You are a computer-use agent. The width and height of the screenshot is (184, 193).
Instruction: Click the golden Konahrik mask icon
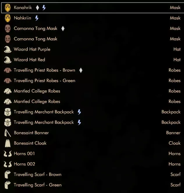pyautogui.click(x=8, y=8)
